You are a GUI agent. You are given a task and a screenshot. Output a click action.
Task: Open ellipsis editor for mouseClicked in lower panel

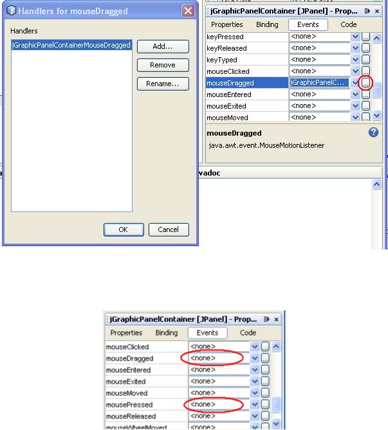265,346
